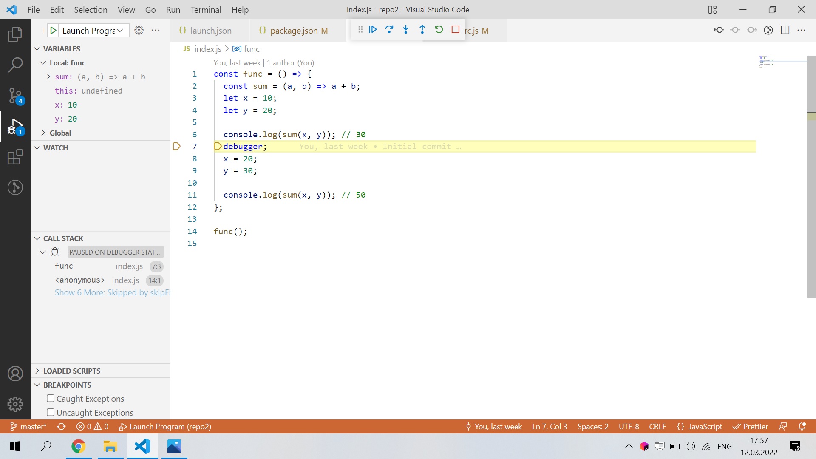The image size is (816, 459).
Task: Open the Search view in activity bar
Action: 15,65
